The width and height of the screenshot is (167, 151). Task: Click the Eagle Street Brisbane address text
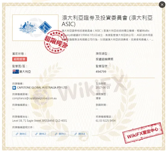[x=39, y=121]
